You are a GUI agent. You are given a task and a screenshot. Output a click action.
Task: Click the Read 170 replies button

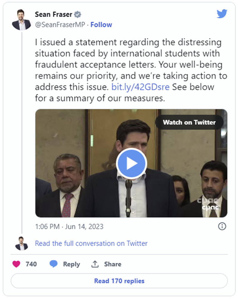click(119, 281)
